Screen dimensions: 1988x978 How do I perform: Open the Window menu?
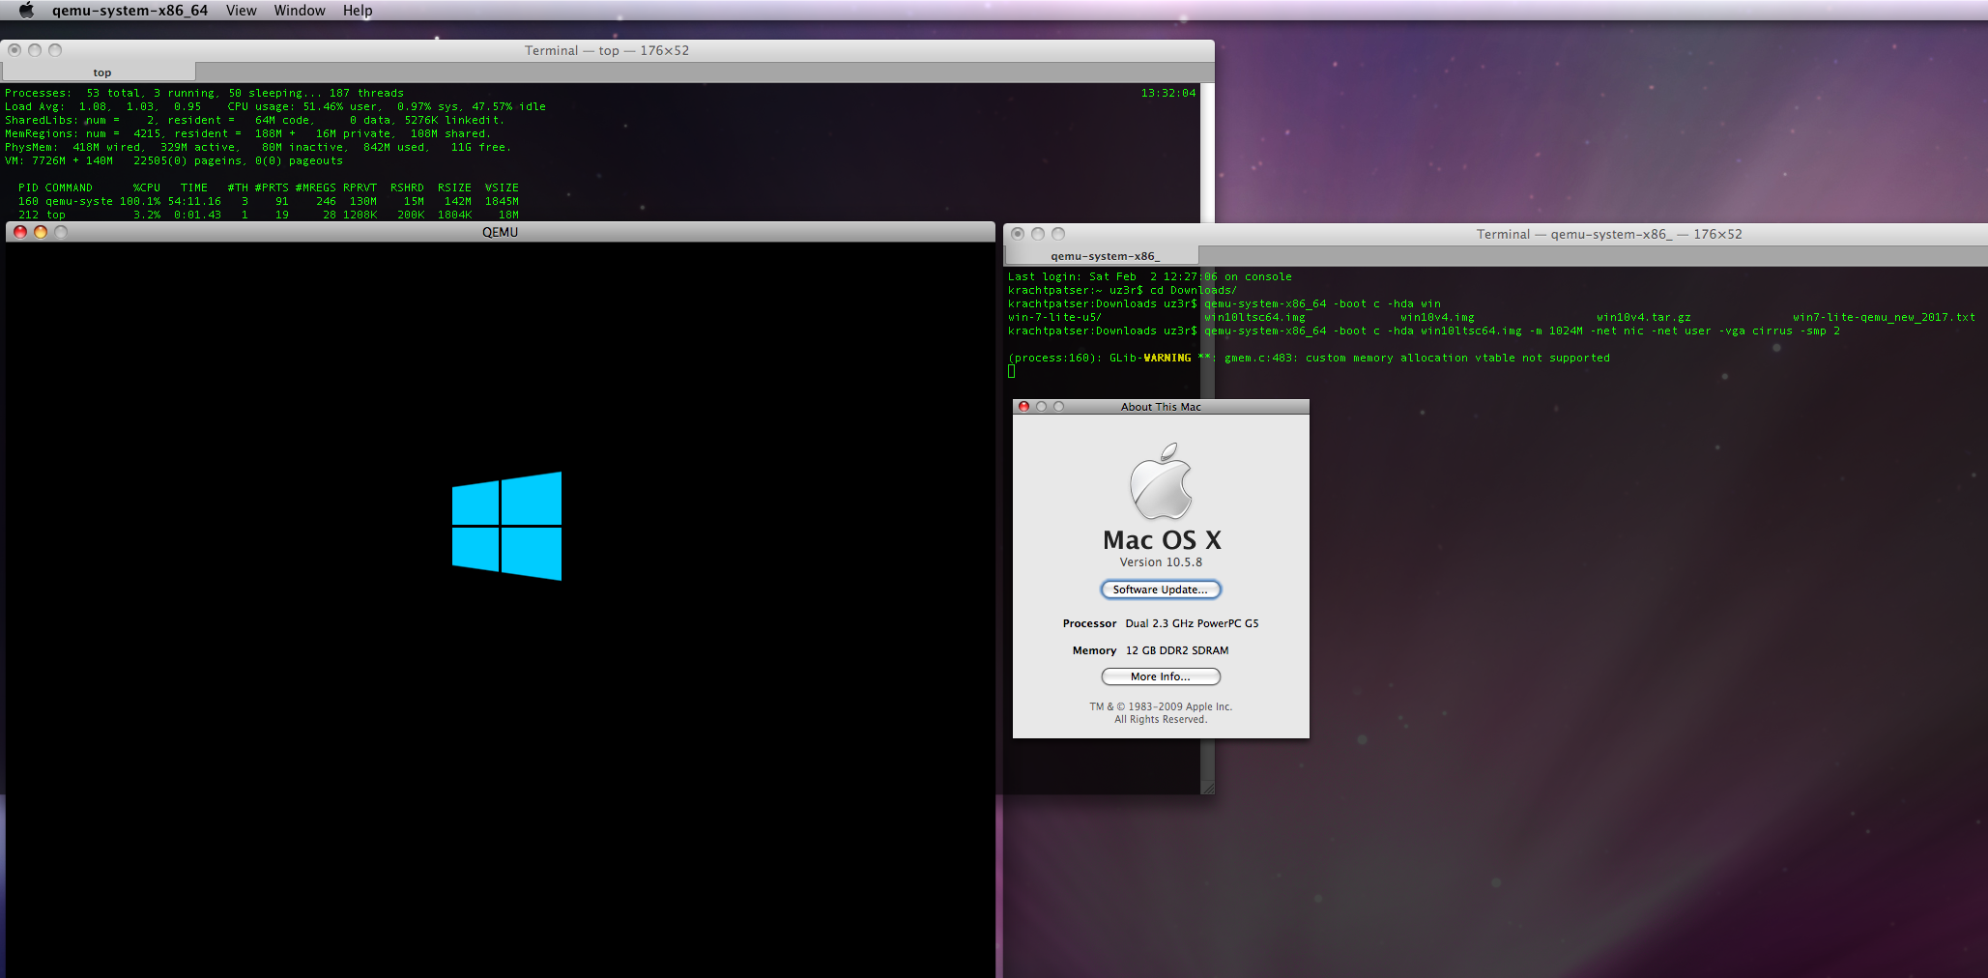coord(300,11)
